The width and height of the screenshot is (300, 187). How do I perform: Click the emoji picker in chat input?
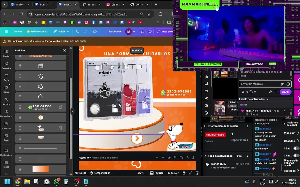coord(288,84)
